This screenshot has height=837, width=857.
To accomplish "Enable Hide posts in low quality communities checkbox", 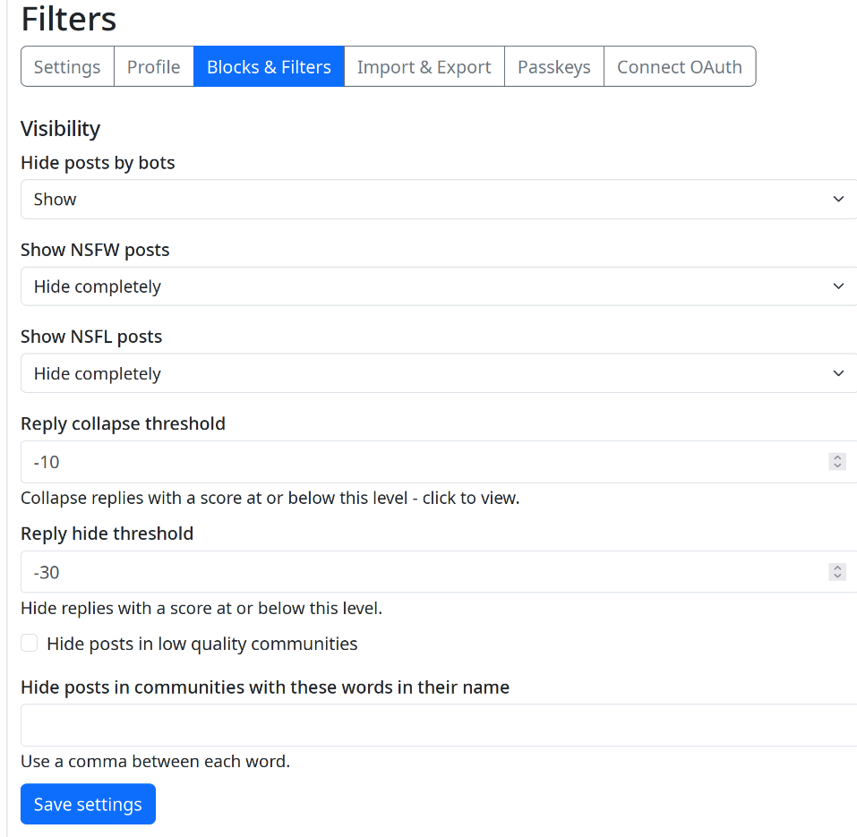I will click(30, 643).
